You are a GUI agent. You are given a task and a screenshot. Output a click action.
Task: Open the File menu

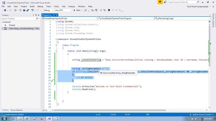[x=3, y=6]
